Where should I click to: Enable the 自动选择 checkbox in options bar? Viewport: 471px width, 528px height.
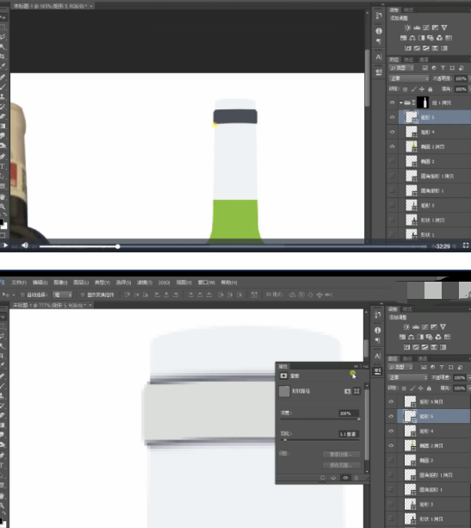click(22, 295)
